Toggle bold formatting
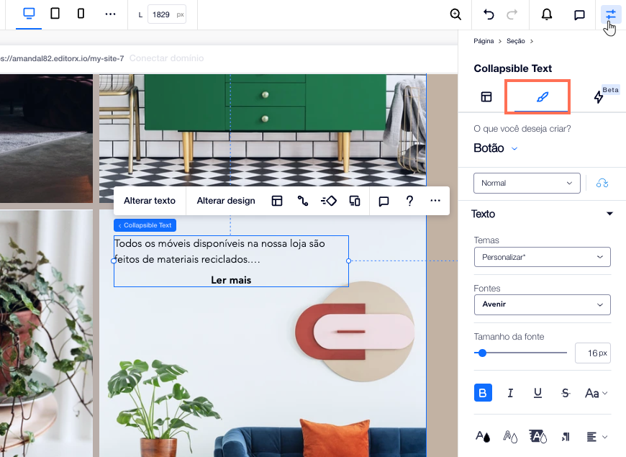Viewport: 626px width, 457px height. (x=483, y=393)
